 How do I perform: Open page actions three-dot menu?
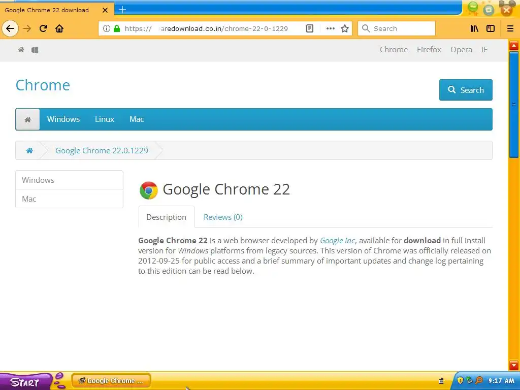point(330,28)
